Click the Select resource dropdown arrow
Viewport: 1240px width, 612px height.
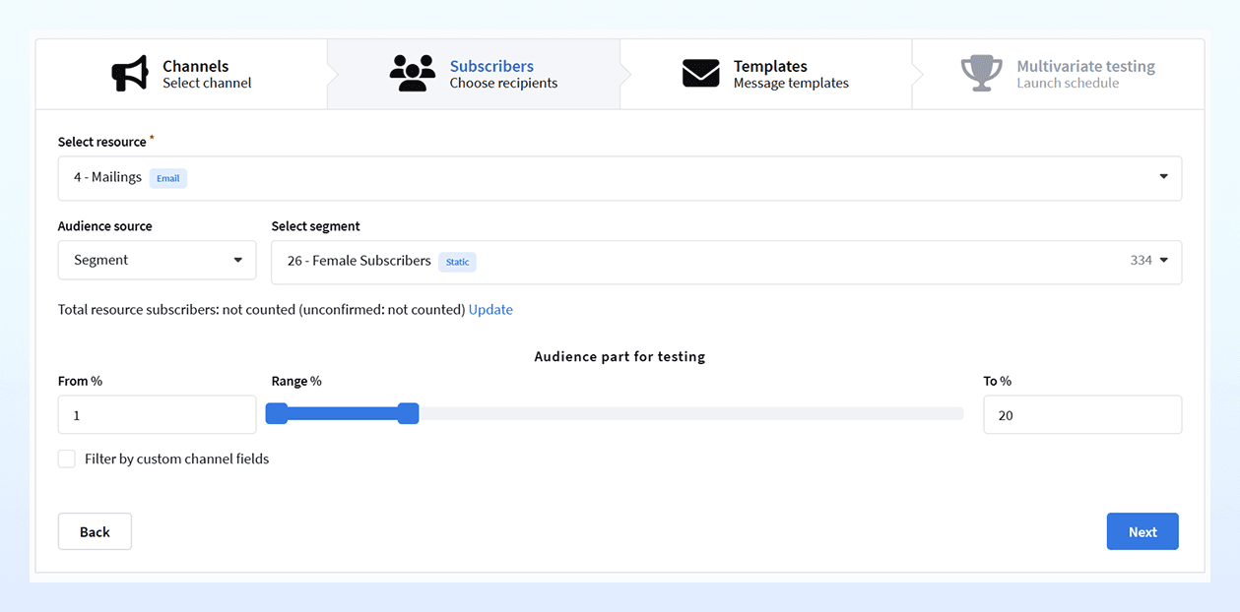(x=1163, y=177)
